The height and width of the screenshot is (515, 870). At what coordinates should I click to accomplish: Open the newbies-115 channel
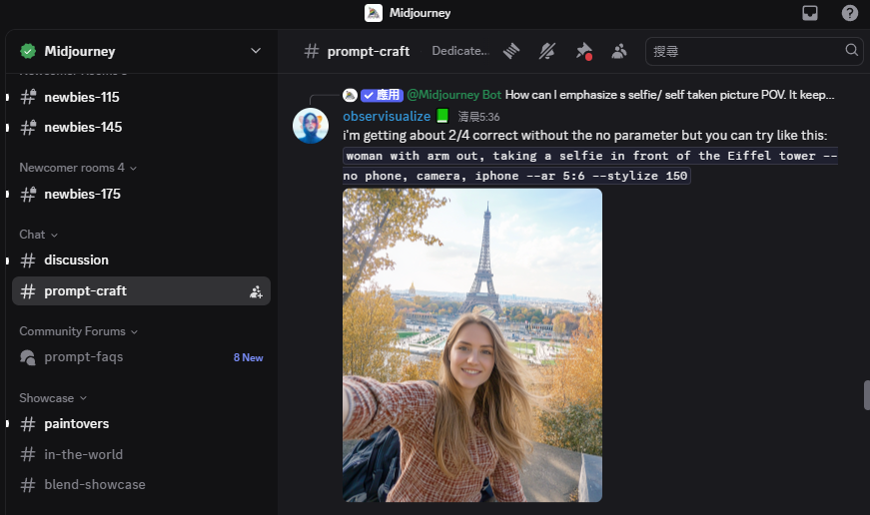82,98
